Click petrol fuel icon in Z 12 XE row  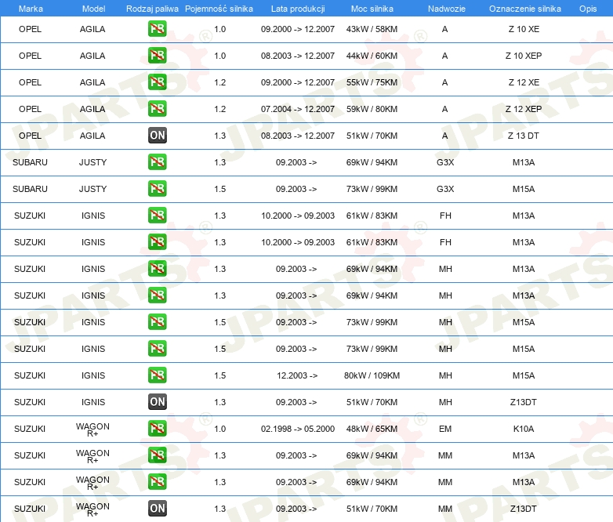(157, 82)
